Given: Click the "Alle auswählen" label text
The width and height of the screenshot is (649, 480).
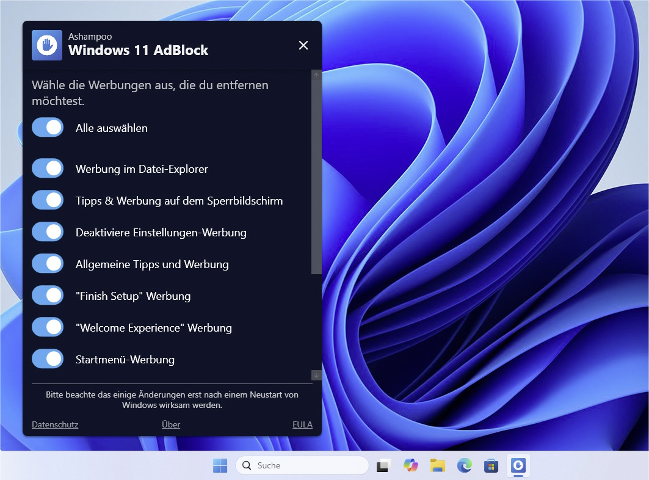Looking at the screenshot, I should [111, 128].
